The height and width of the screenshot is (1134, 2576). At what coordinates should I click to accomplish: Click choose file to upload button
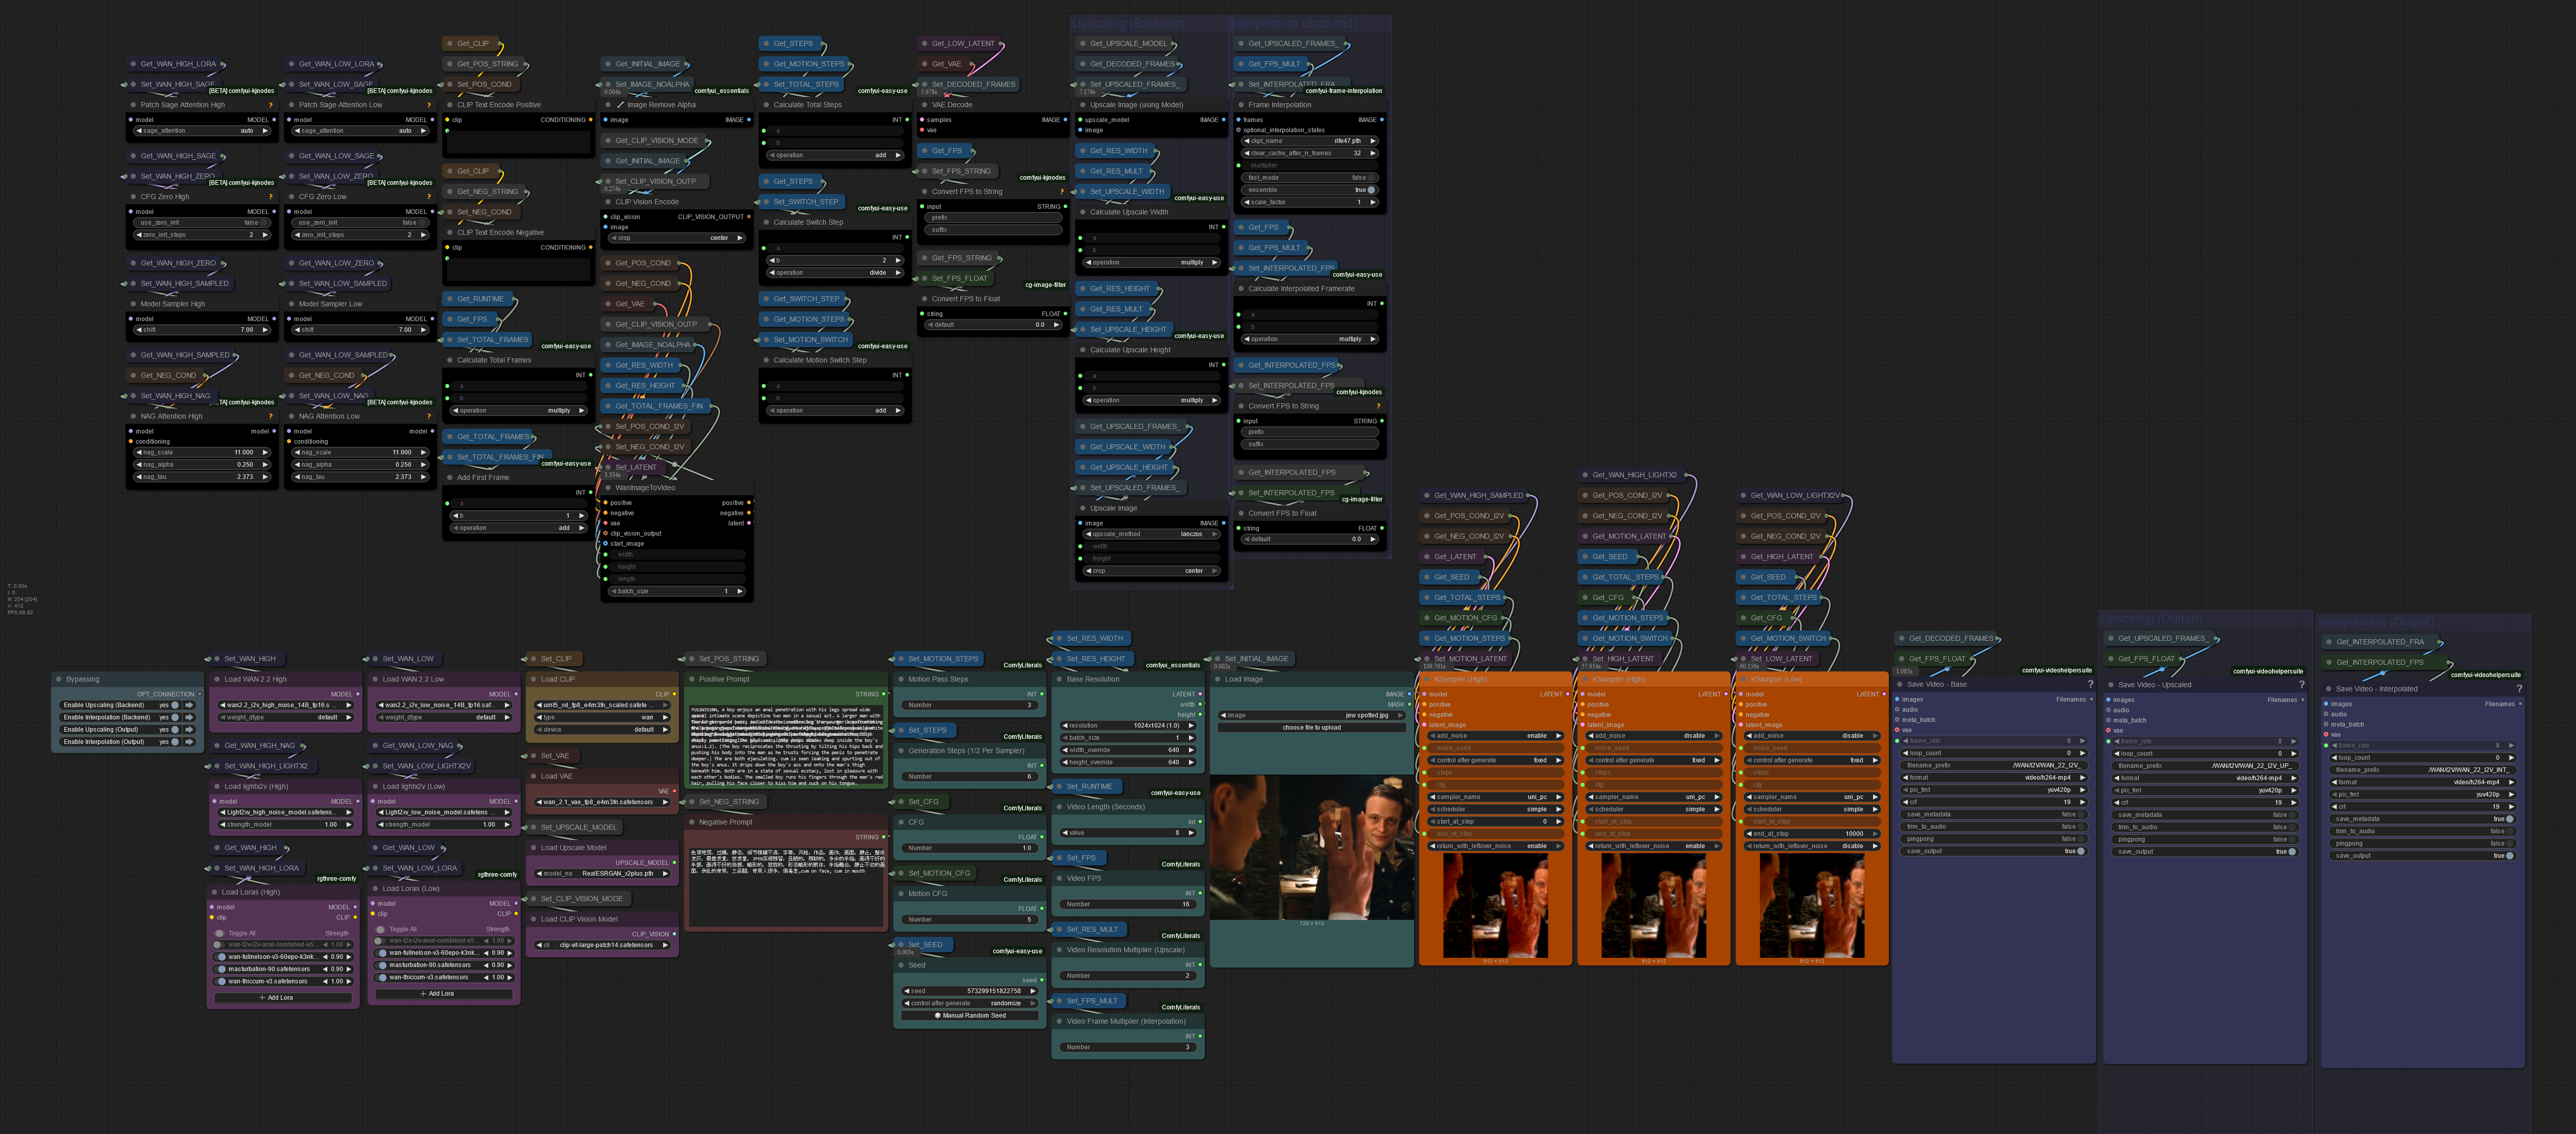click(1311, 728)
